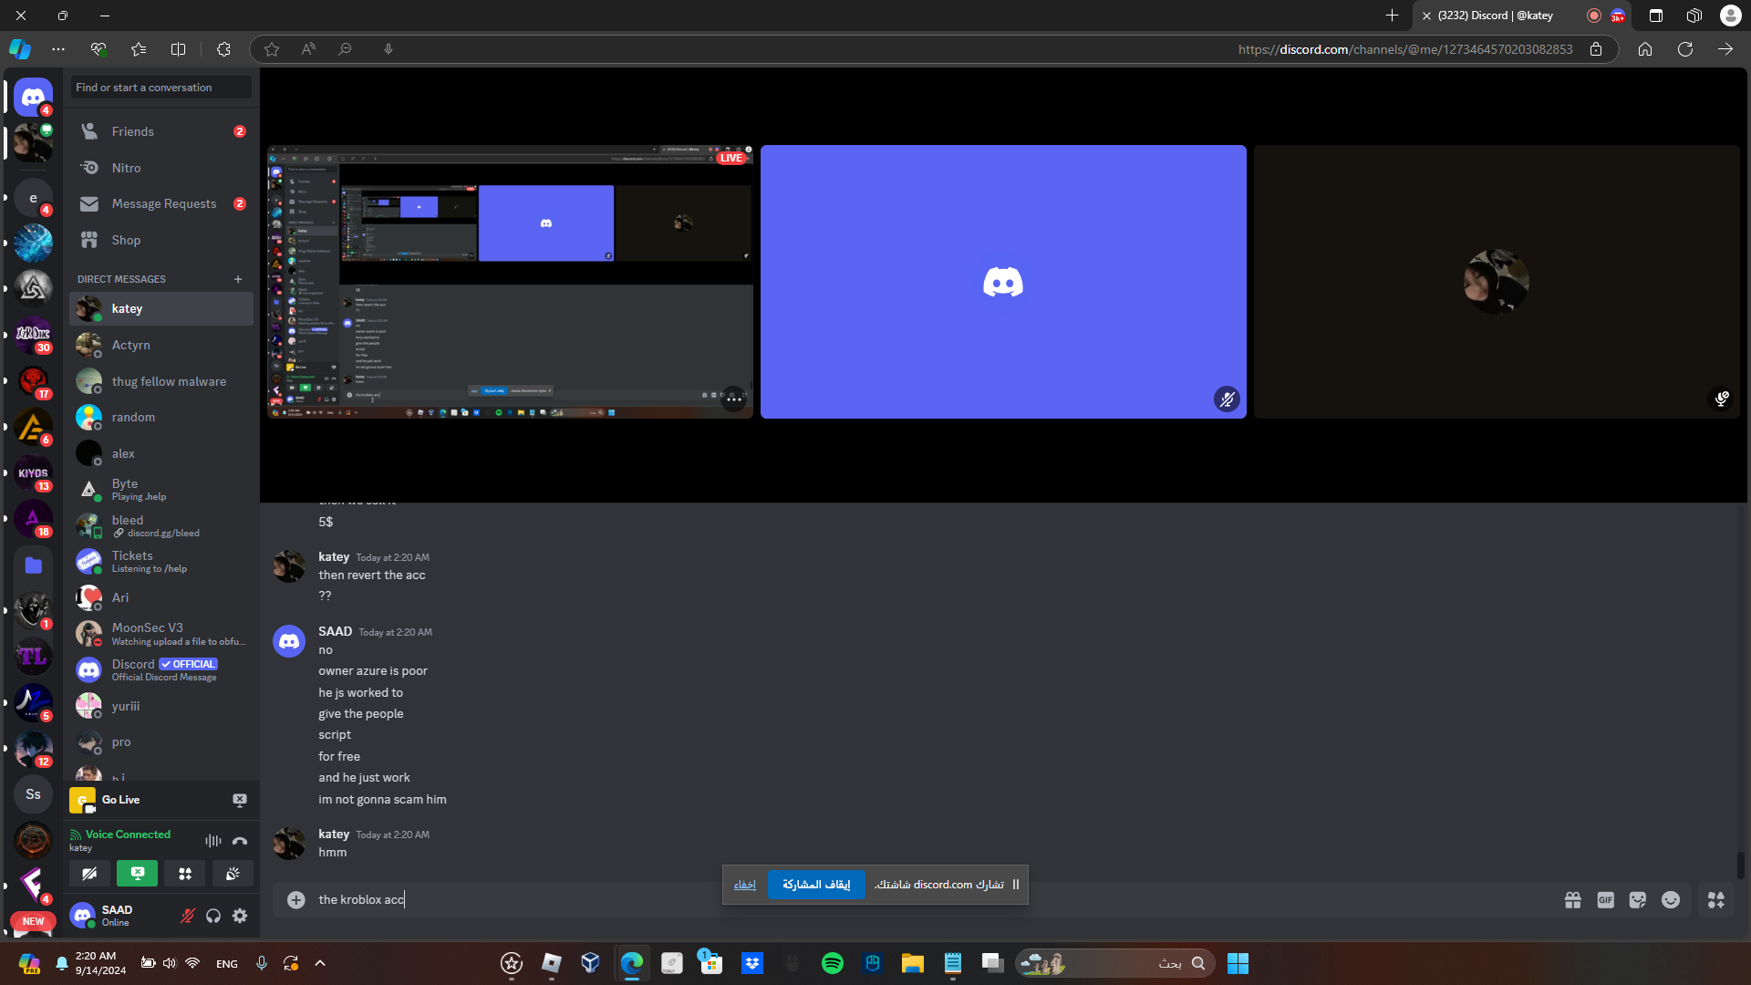Open the gift Nitro icon
This screenshot has width=1751, height=985.
1573,900
